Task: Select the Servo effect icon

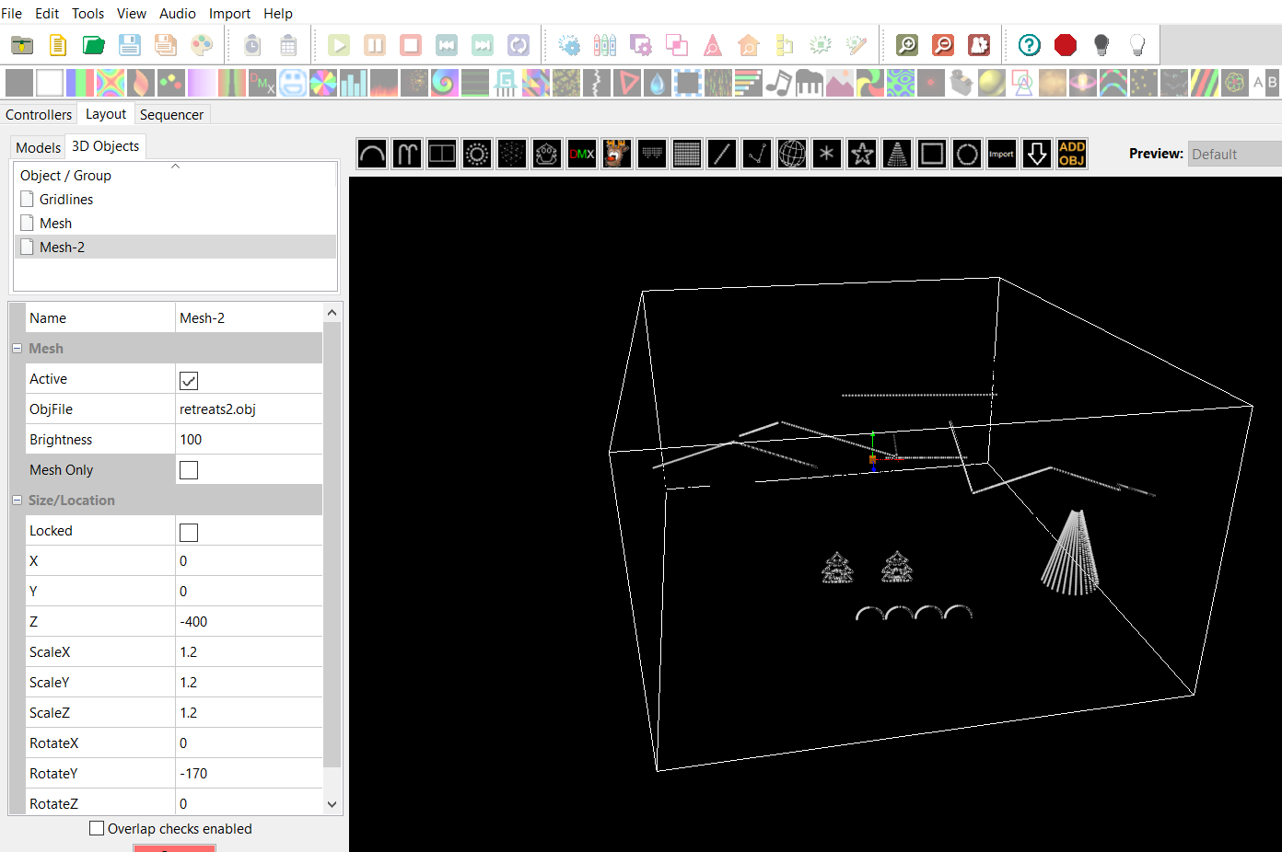Action: coord(962,83)
